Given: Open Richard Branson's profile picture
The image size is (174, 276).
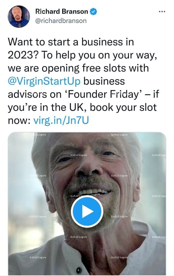Looking at the screenshot, I should tap(19, 16).
